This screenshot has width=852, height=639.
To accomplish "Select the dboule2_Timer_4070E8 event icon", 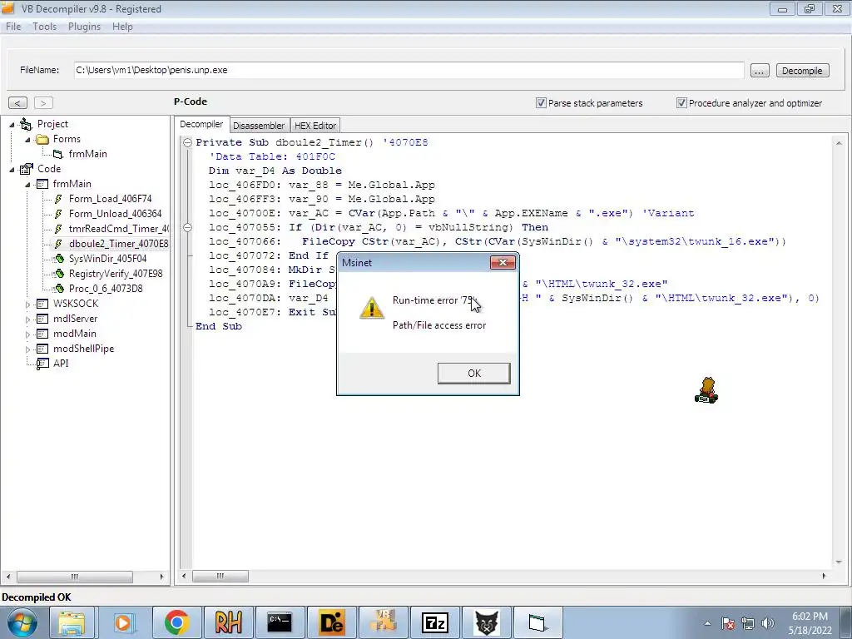I will pos(58,244).
